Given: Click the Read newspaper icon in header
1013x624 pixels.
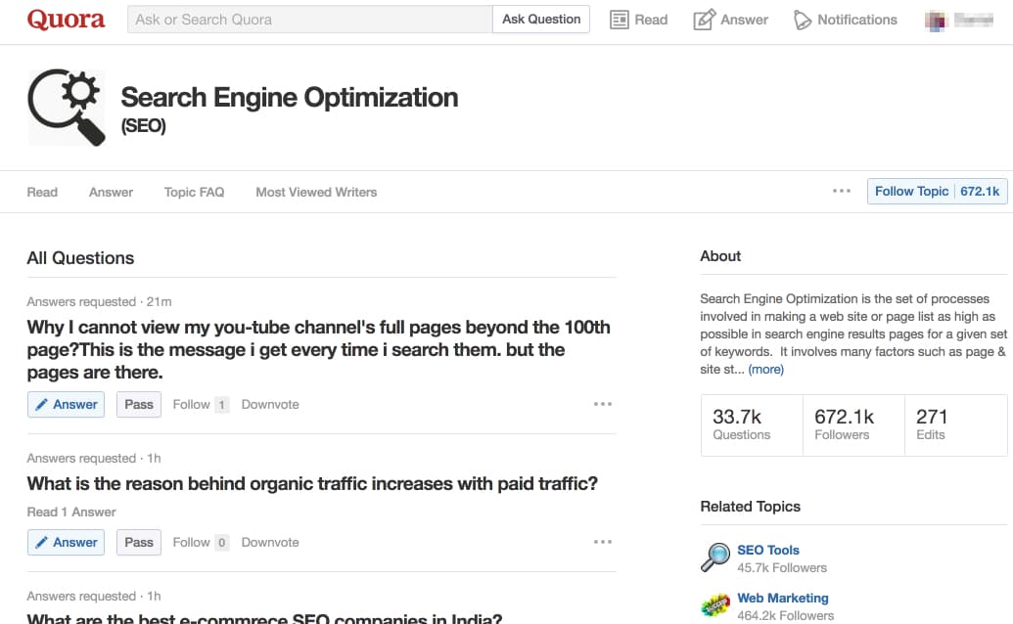Looking at the screenshot, I should click(x=619, y=20).
